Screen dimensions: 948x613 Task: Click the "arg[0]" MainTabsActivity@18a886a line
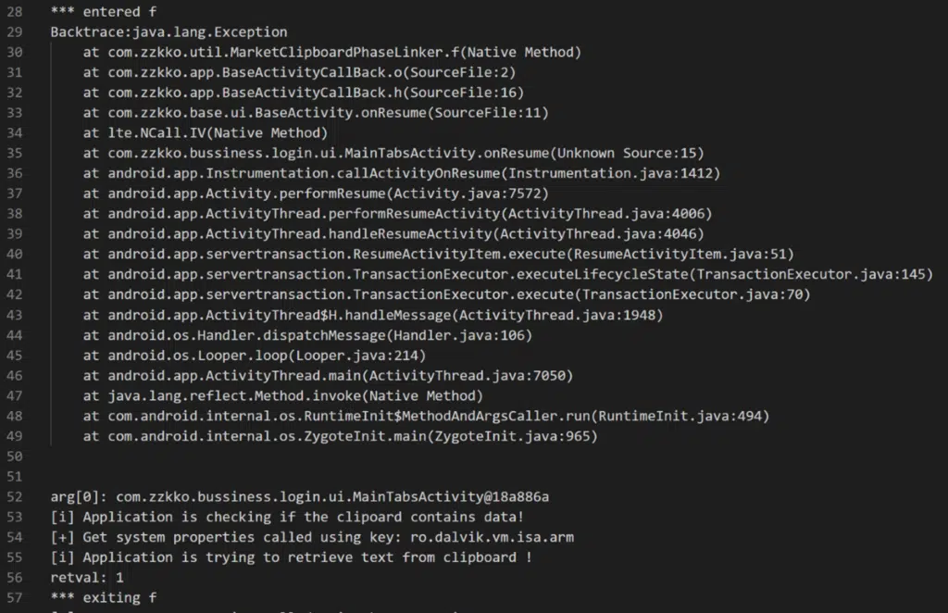click(x=287, y=497)
